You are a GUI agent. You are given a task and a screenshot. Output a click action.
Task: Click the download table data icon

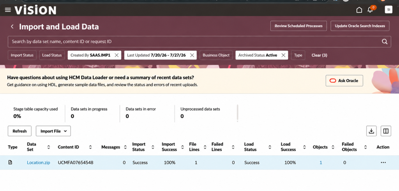pyautogui.click(x=371, y=131)
